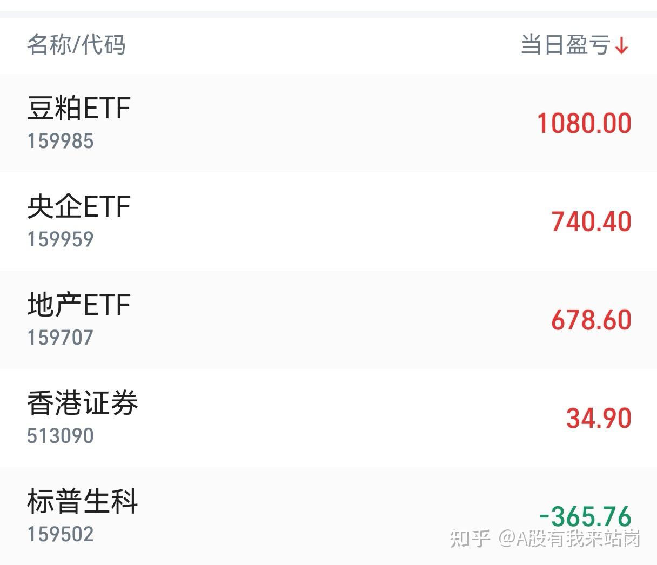Click the red sort arrow icon
This screenshot has width=657, height=565.
(x=622, y=46)
